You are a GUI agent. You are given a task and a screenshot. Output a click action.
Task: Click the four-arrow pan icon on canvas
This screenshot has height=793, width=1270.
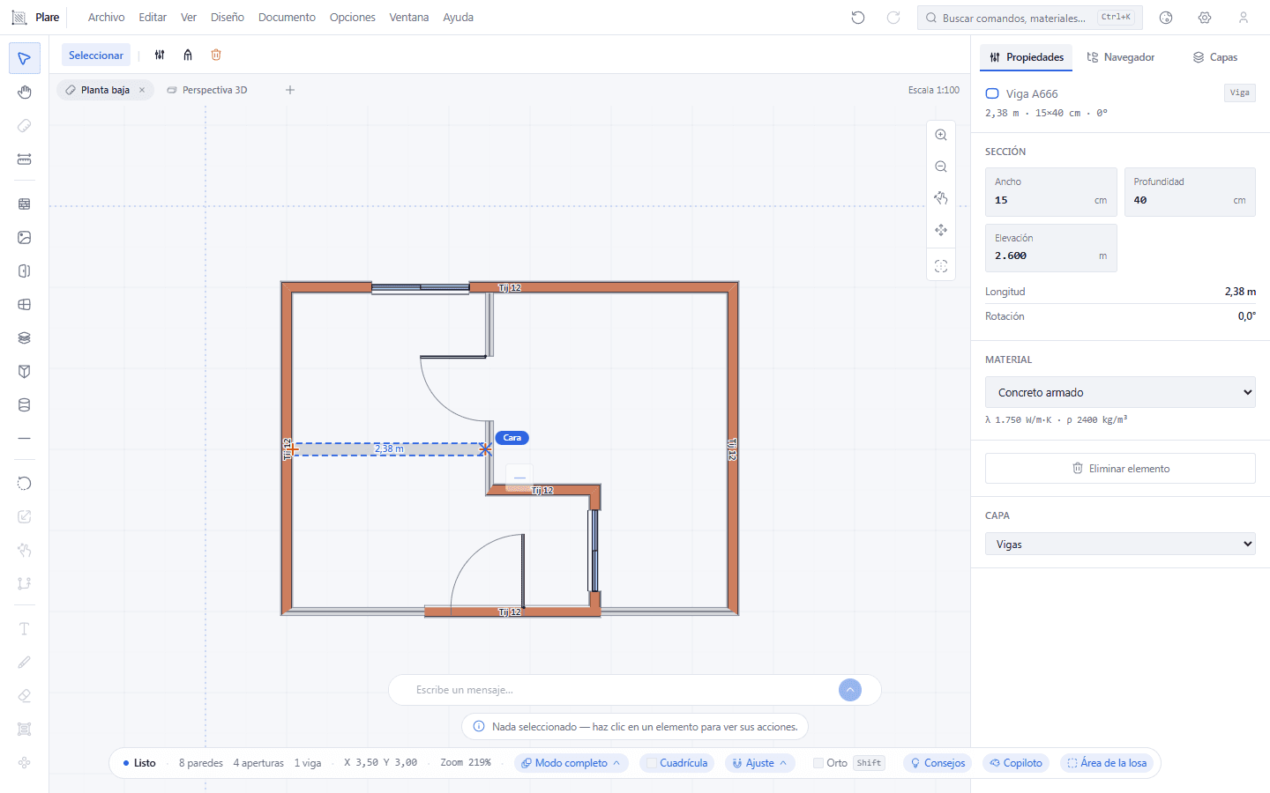(941, 230)
